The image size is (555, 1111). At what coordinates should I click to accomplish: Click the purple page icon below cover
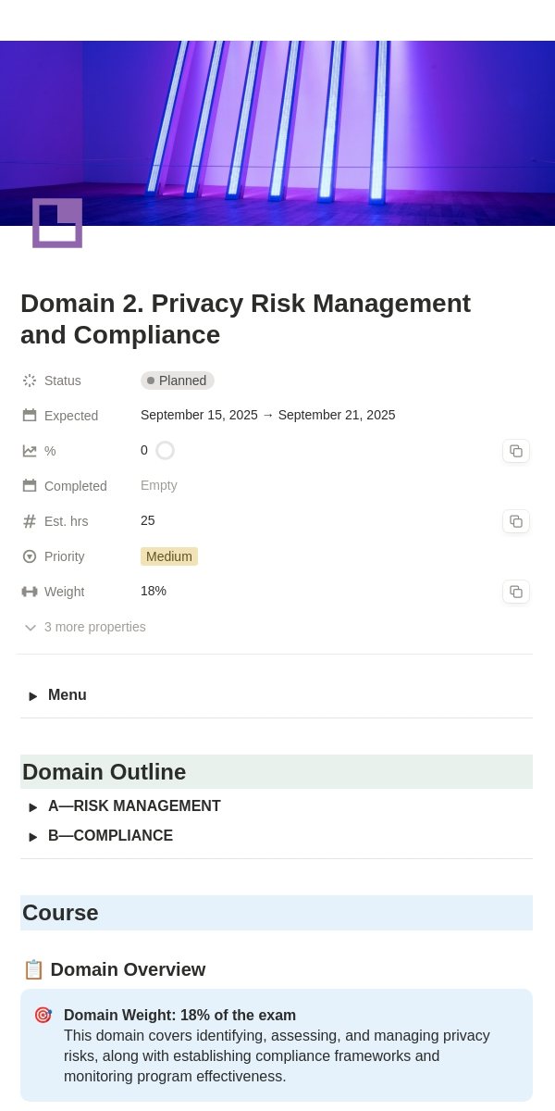point(57,223)
